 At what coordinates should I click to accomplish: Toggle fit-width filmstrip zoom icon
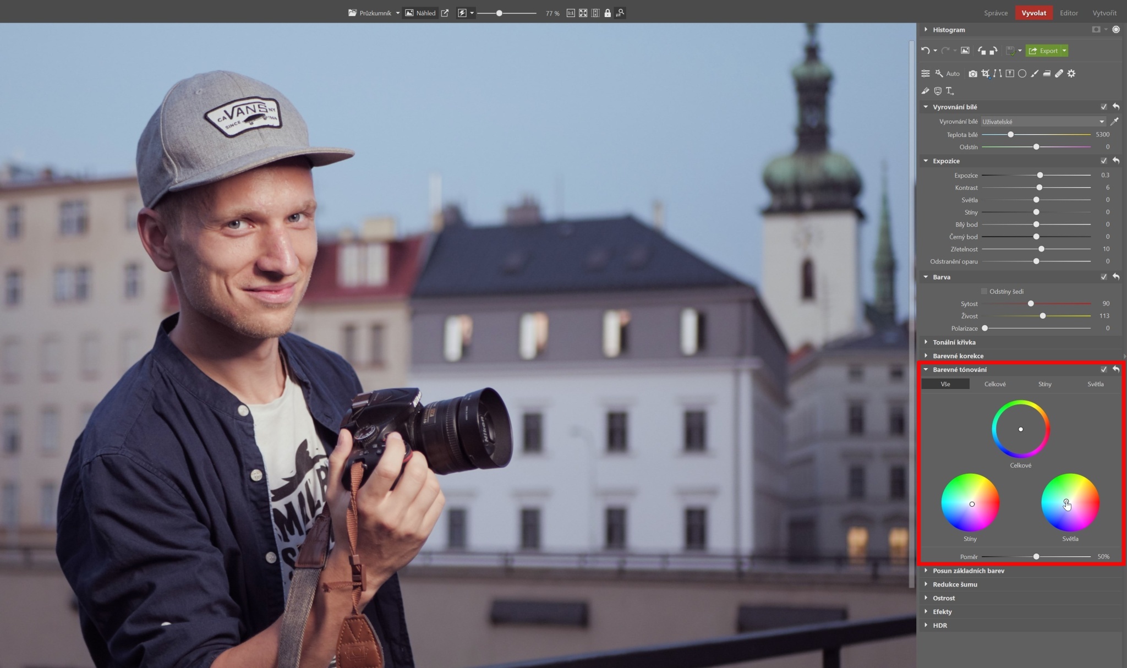pos(595,13)
